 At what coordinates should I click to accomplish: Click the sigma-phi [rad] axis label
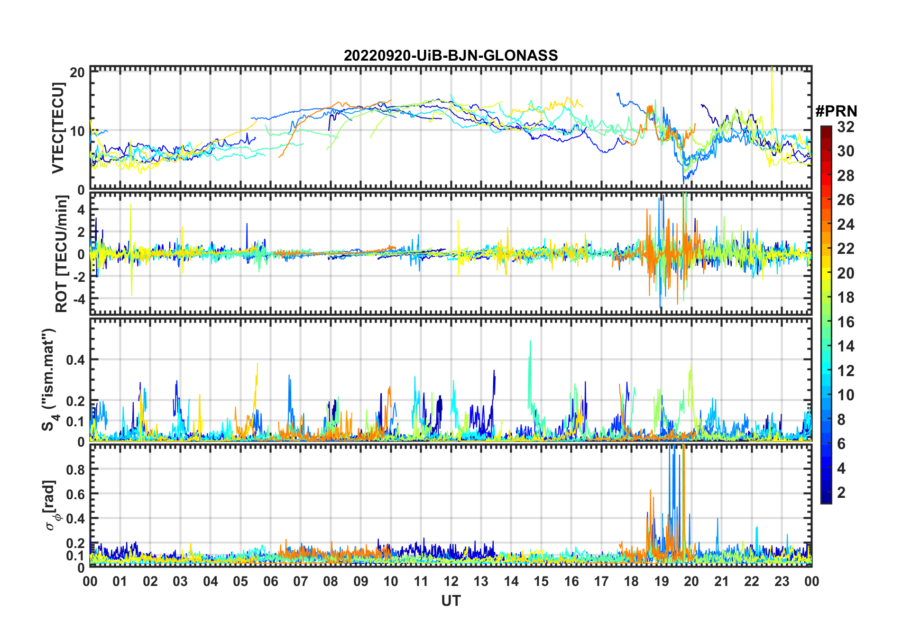tap(50, 505)
